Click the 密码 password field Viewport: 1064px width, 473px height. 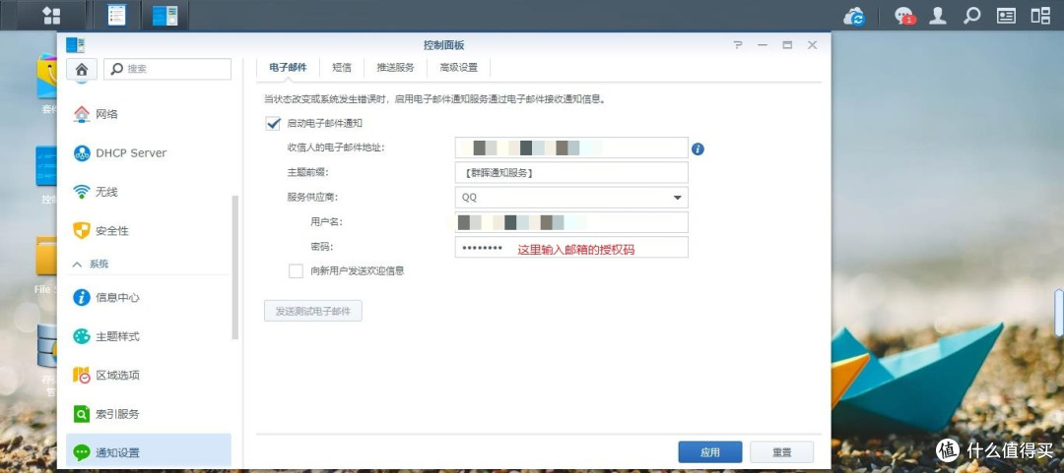(x=571, y=248)
